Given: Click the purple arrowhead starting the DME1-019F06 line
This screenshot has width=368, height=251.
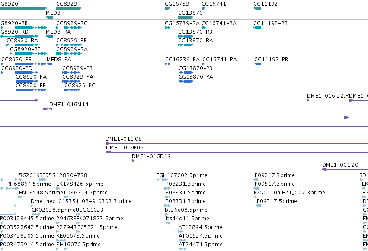Looking at the screenshot, I should point(108,152).
